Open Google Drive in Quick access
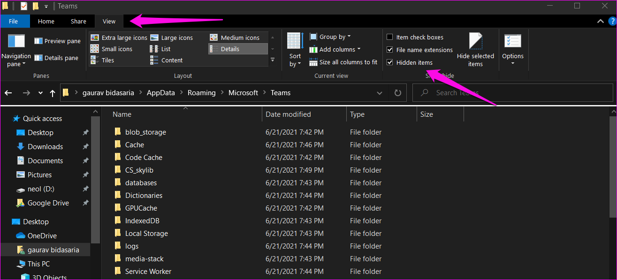 pyautogui.click(x=43, y=203)
